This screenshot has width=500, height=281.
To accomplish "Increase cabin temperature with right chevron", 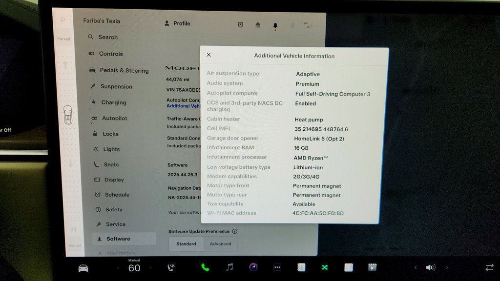I will click(151, 268).
